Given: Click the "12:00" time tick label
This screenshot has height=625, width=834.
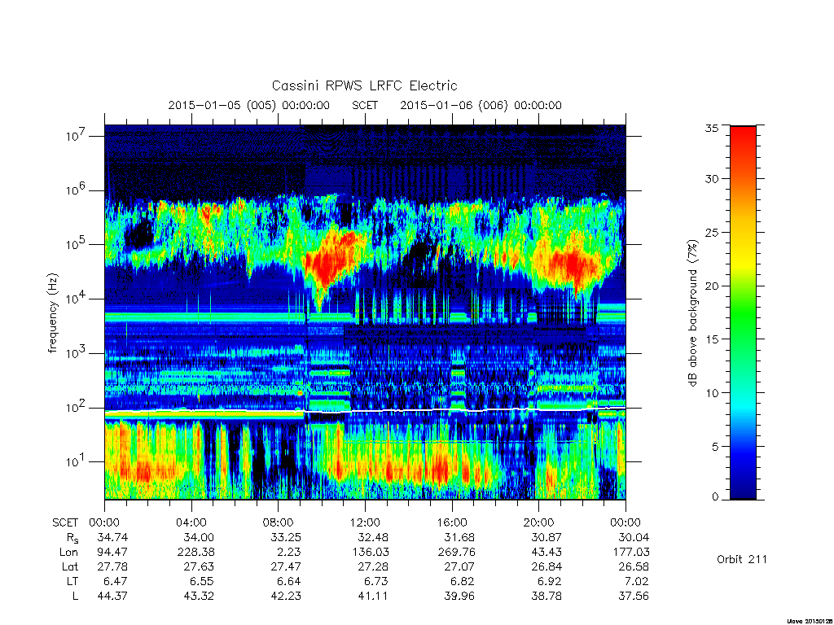Looking at the screenshot, I should tap(366, 522).
